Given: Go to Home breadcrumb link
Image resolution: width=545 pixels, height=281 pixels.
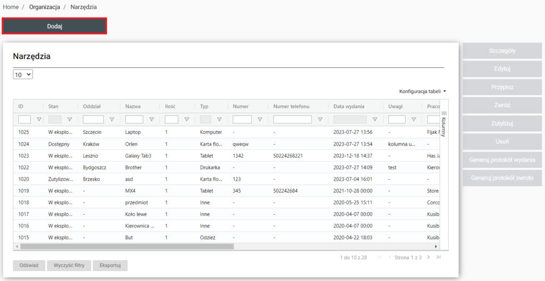Looking at the screenshot, I should point(11,7).
